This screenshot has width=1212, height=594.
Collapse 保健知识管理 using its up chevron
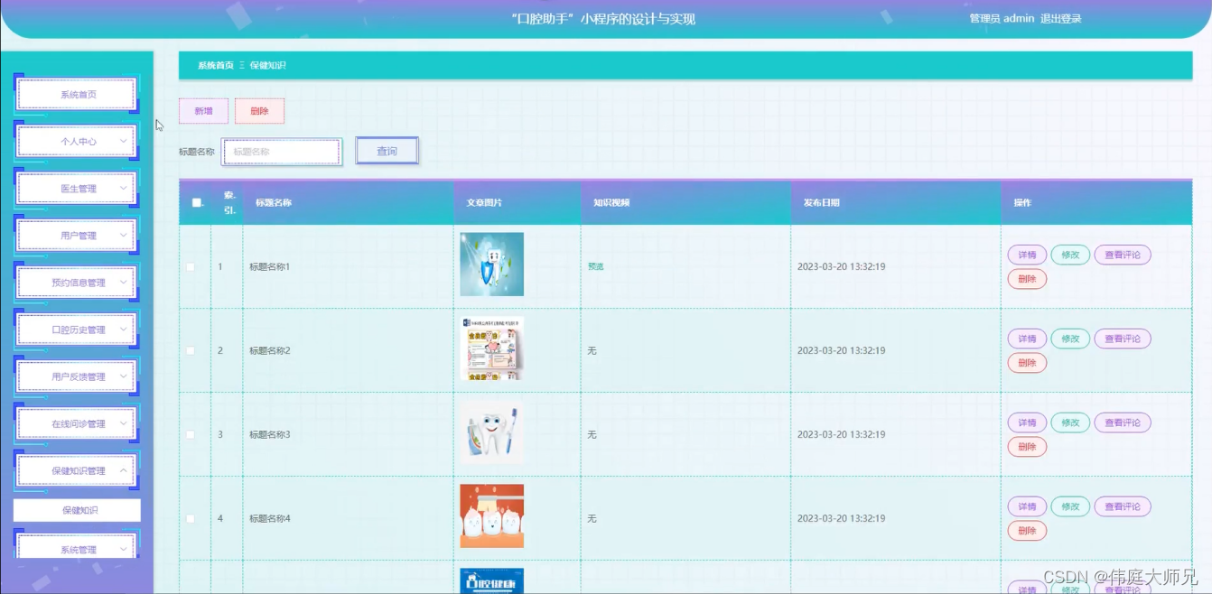pyautogui.click(x=124, y=470)
